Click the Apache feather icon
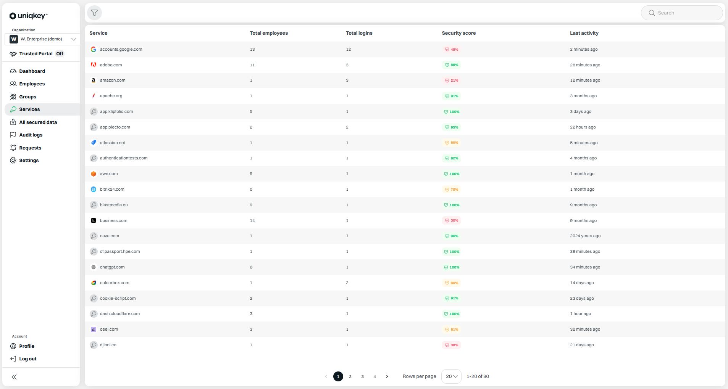728x389 pixels. pyautogui.click(x=94, y=96)
